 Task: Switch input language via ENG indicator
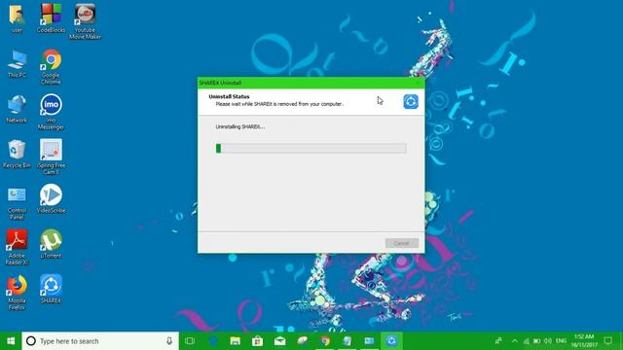(561, 341)
